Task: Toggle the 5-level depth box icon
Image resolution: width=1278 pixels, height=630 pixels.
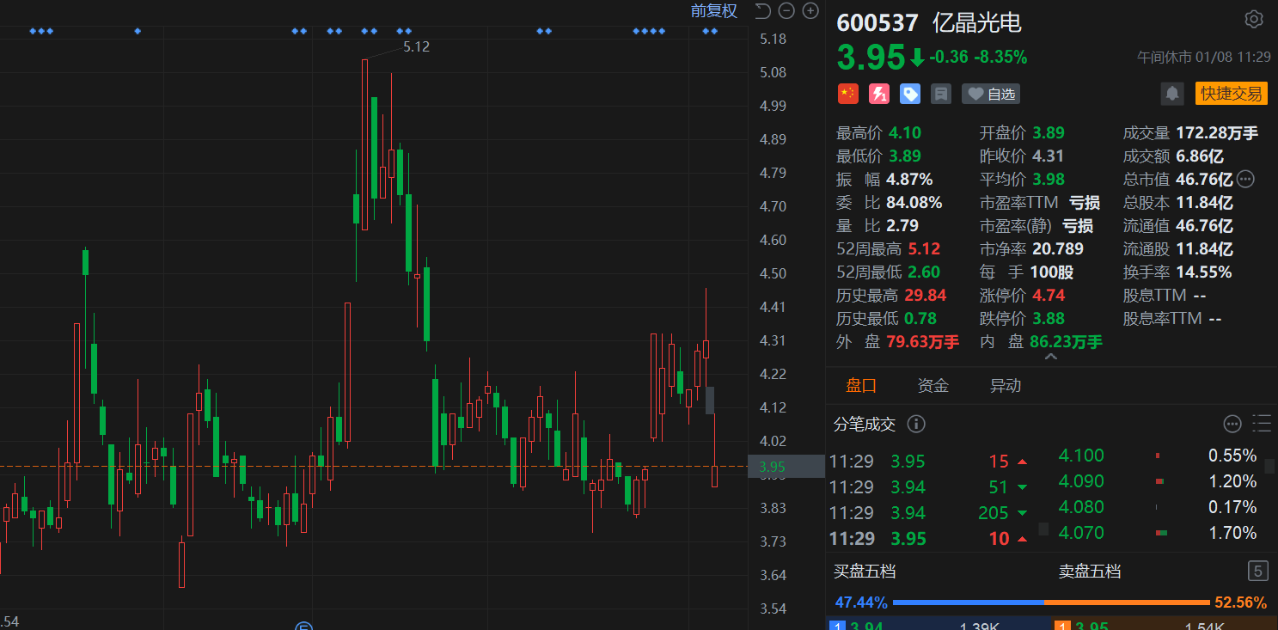Action: [x=1257, y=571]
